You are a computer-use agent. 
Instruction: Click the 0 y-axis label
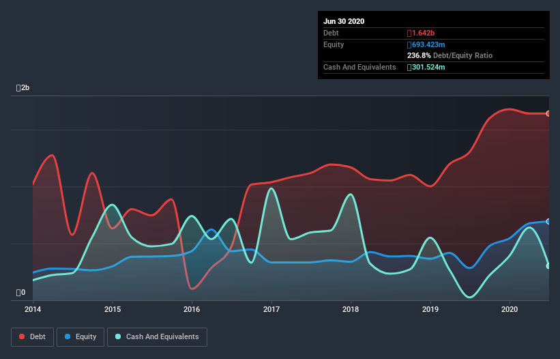[20, 293]
